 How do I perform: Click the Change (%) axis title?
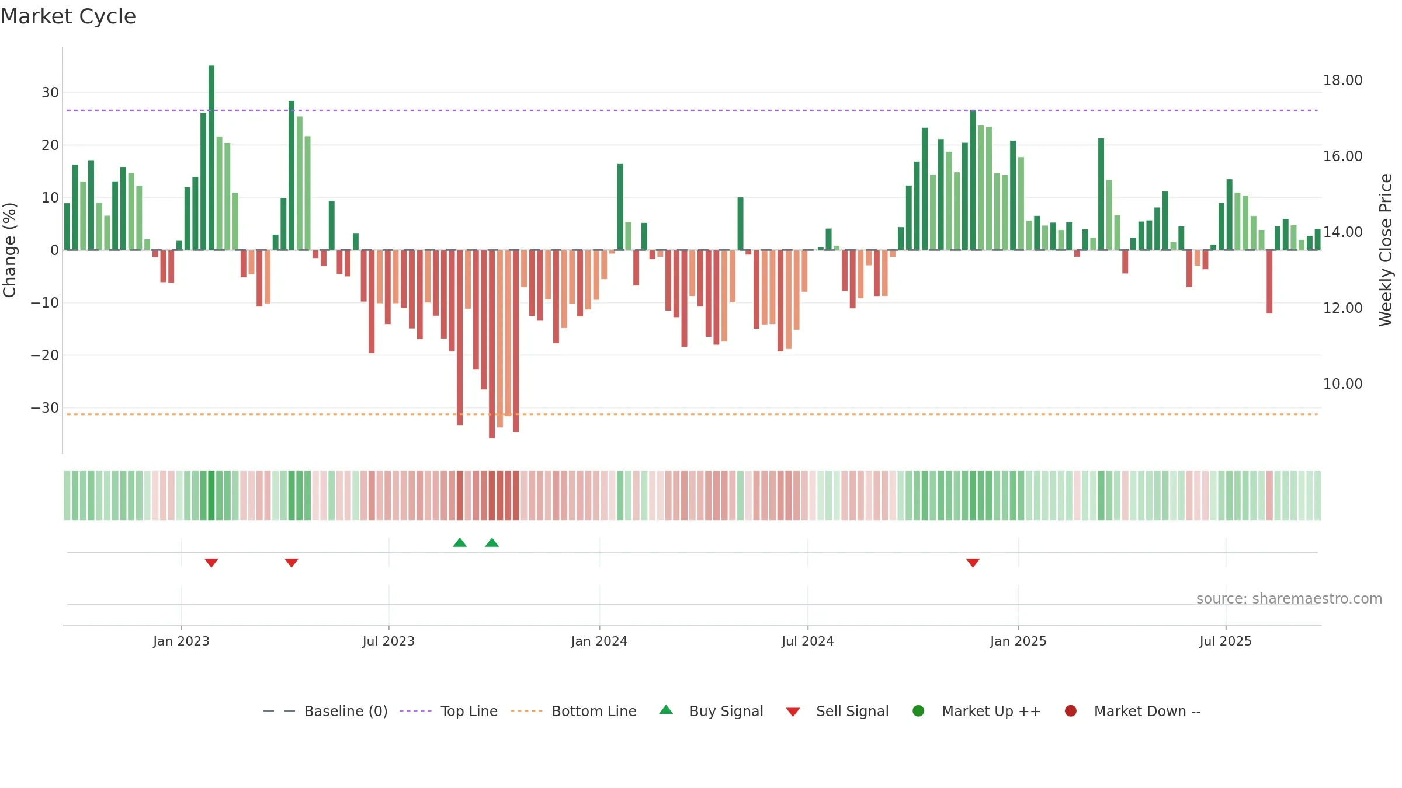9,250
